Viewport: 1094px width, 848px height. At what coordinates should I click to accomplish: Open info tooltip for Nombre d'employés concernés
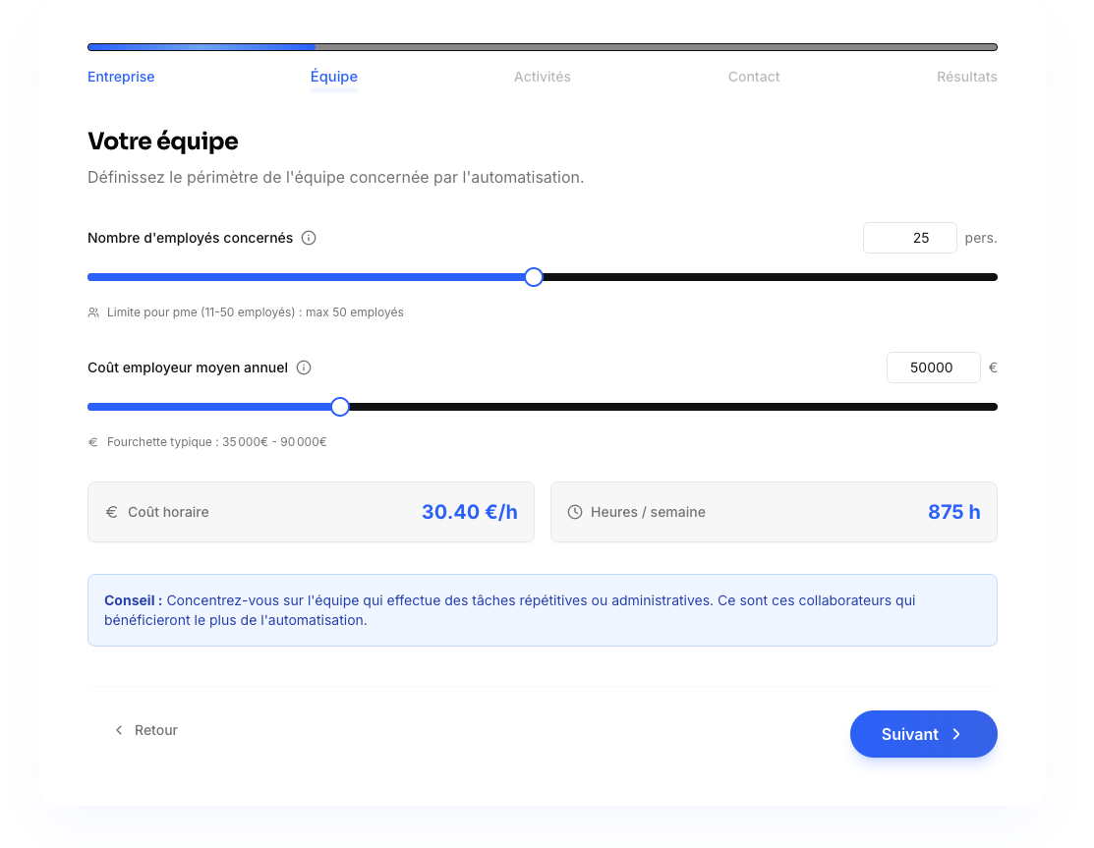pos(309,238)
